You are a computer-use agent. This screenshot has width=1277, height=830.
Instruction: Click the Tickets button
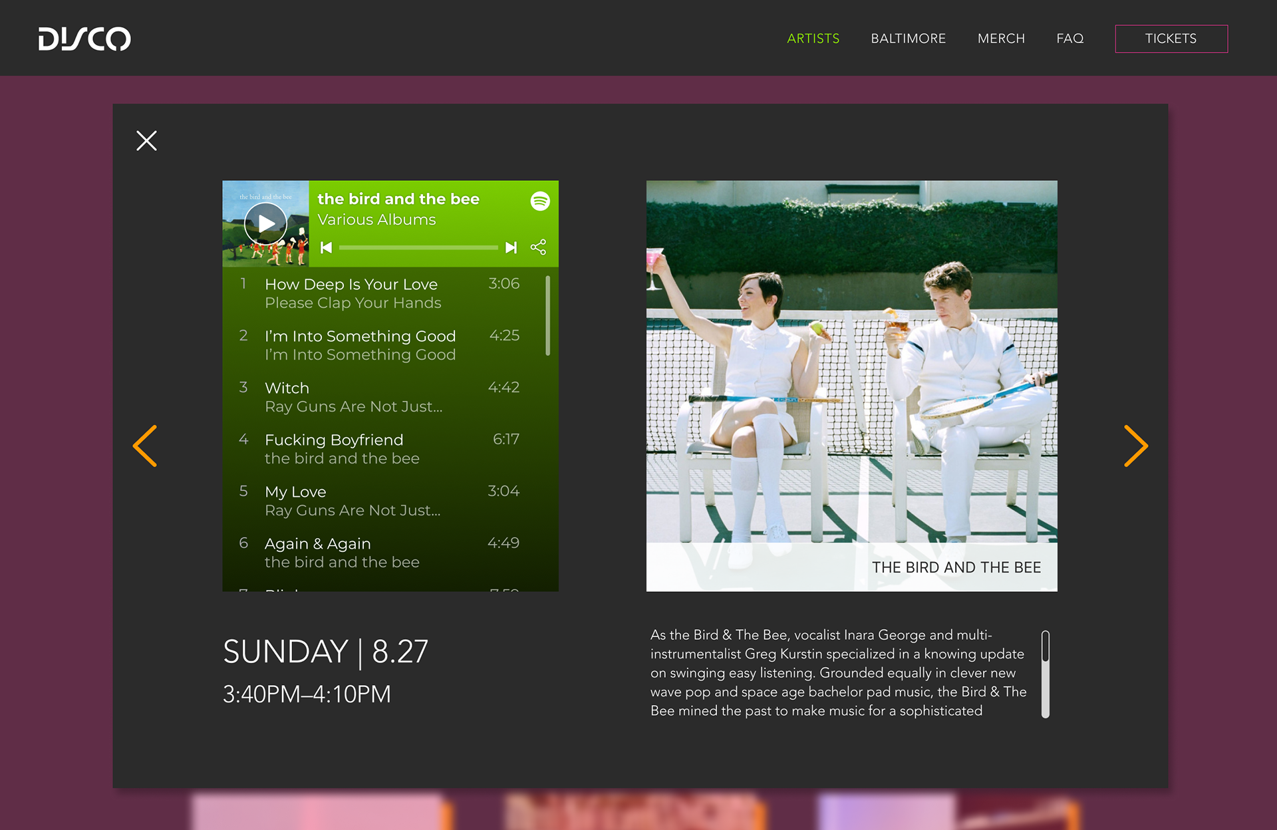coord(1171,39)
